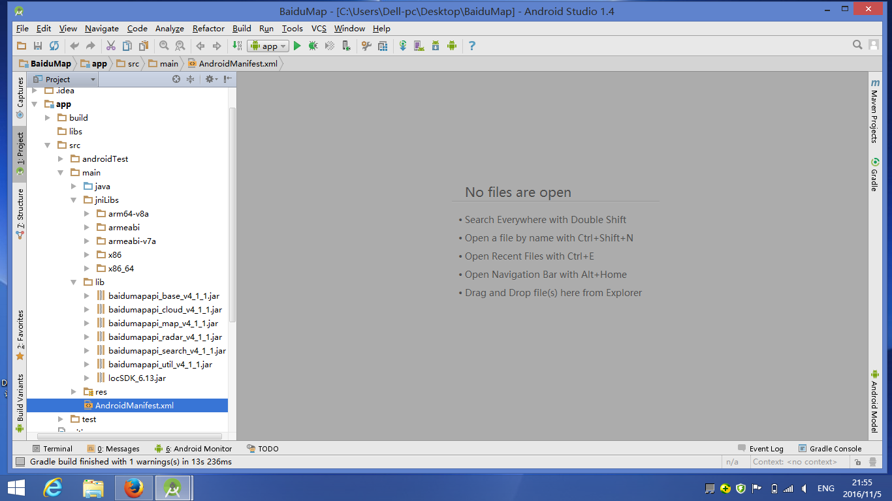Open the TODO tool window
Viewport: 892px width, 501px height.
263,449
